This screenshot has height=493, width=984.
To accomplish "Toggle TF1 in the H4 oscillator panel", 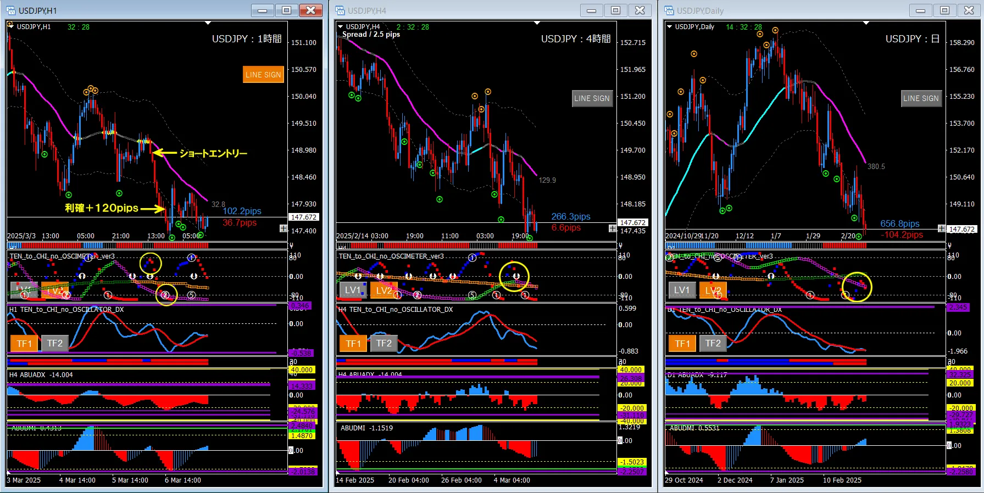I will 353,343.
